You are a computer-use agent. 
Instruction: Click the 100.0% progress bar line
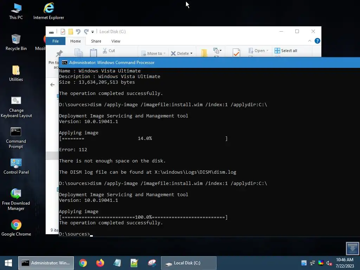[x=143, y=217]
